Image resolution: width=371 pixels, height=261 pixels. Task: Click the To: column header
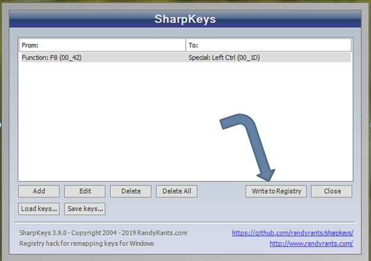click(269, 45)
